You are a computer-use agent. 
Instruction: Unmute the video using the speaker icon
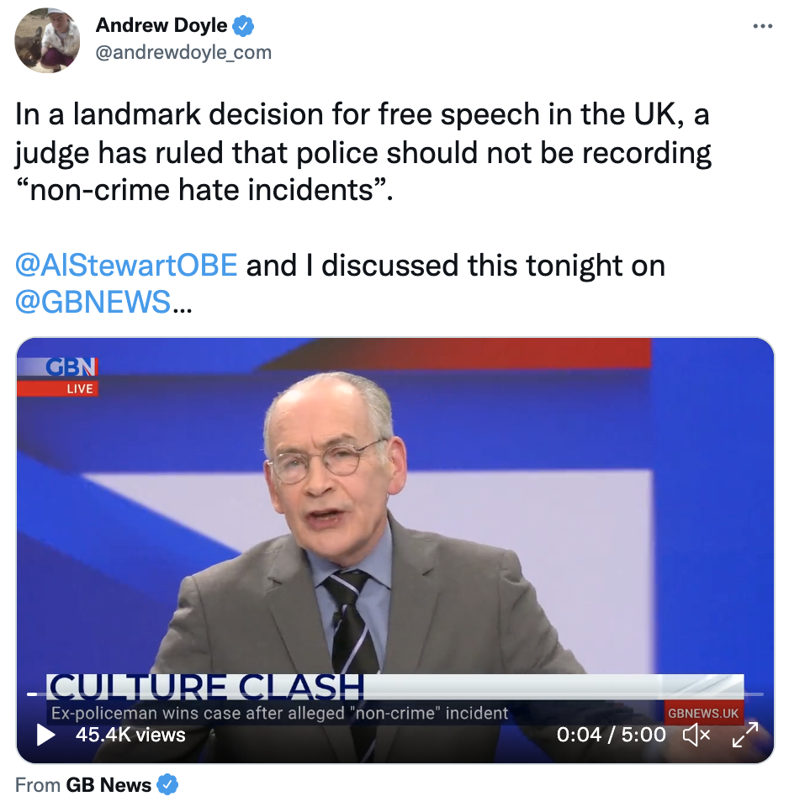(696, 735)
